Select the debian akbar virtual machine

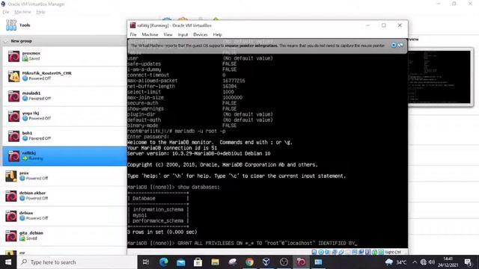[64, 196]
